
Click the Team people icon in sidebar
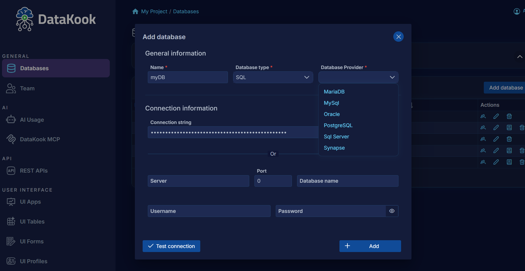[11, 88]
